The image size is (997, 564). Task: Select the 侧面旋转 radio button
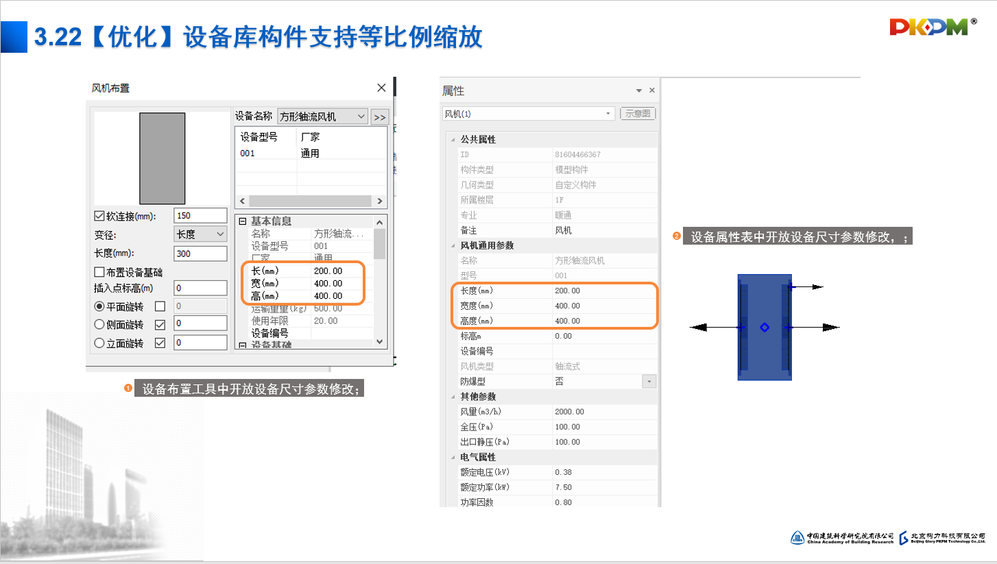point(99,325)
